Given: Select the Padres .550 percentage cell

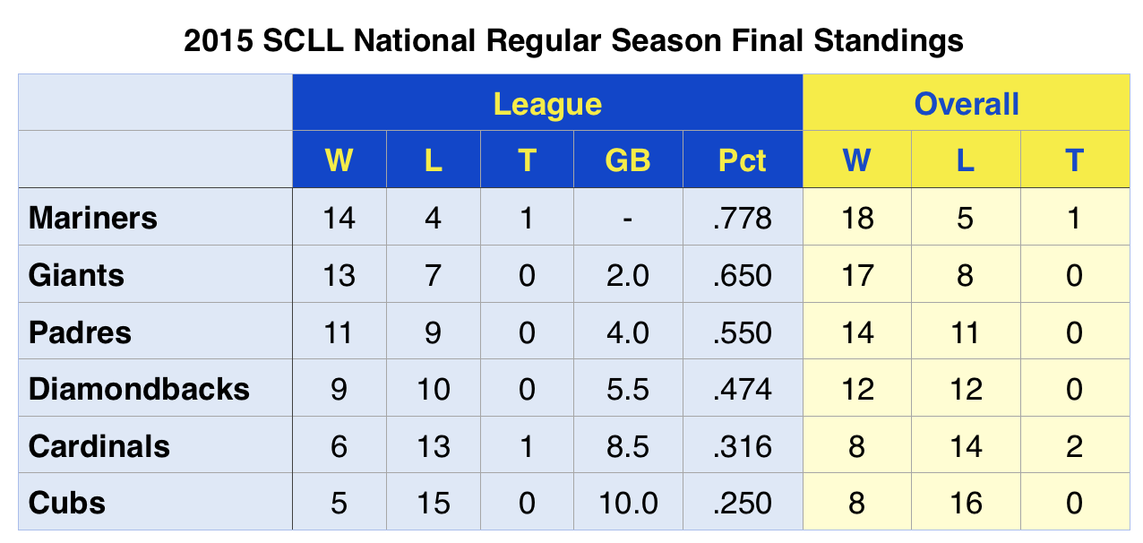Looking at the screenshot, I should point(743,332).
